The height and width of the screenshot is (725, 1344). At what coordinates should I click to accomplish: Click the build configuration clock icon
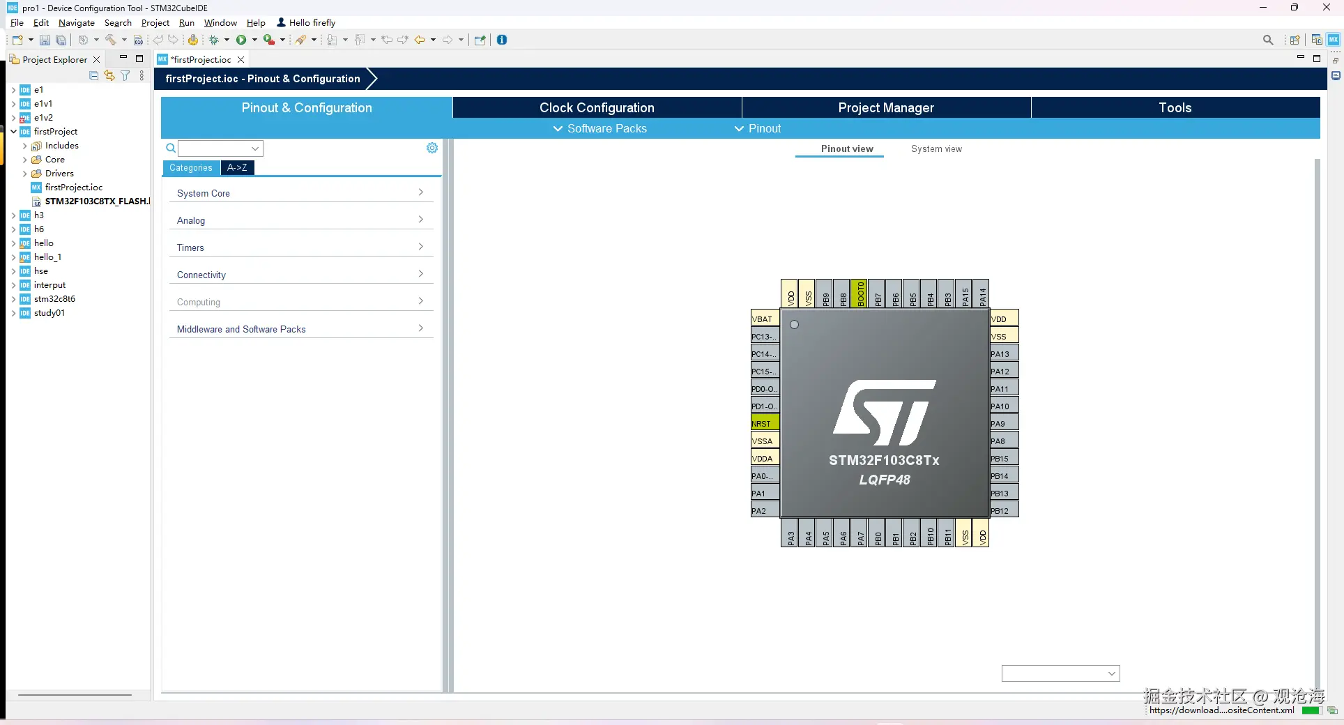pyautogui.click(x=83, y=40)
